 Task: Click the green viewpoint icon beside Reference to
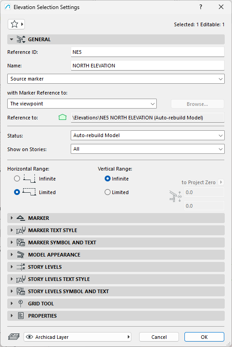click(x=63, y=117)
